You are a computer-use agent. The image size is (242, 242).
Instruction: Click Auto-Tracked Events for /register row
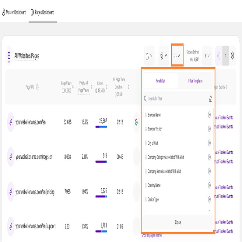(x=224, y=153)
